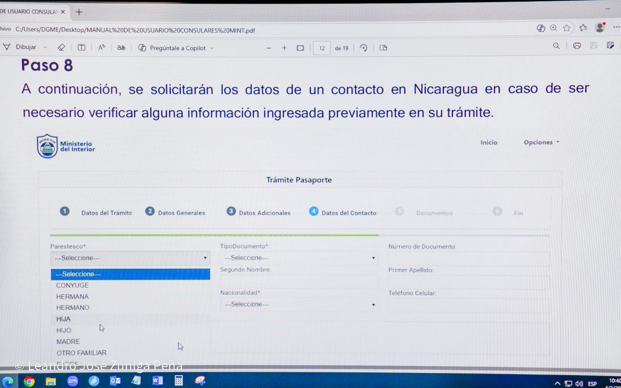Click the page number field showing 12
This screenshot has height=388, width=621.
click(322, 48)
